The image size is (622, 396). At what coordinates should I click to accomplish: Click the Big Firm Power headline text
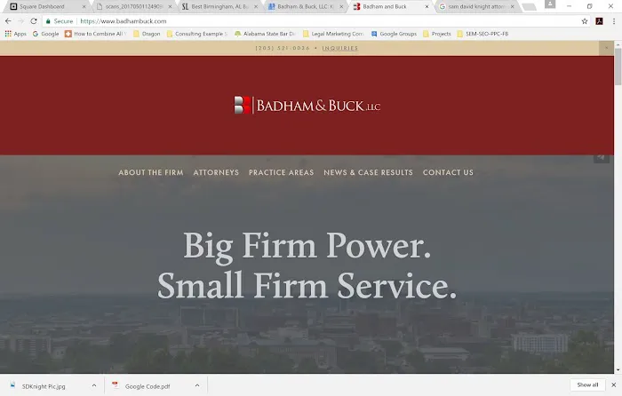307,246
